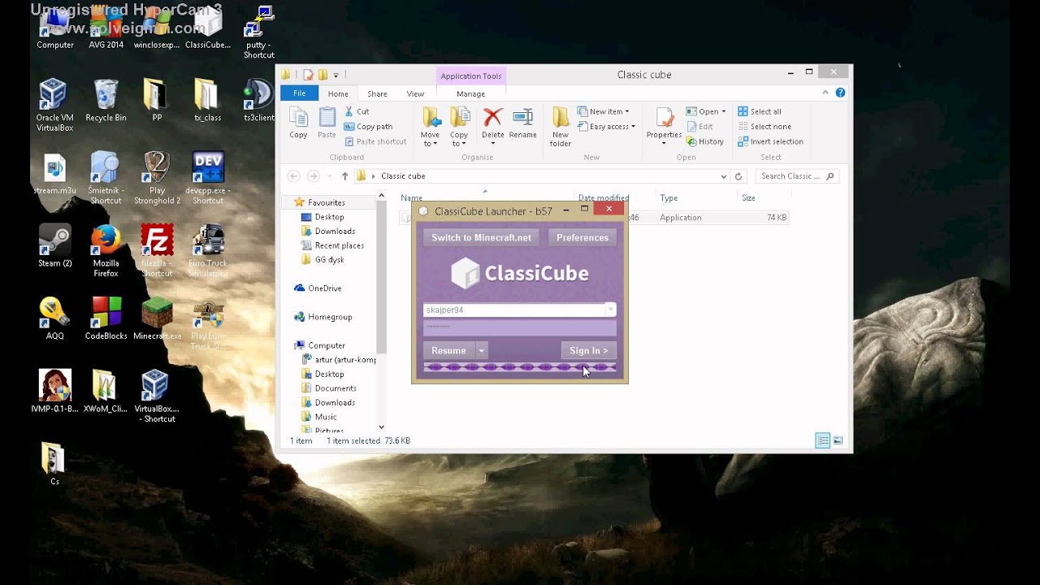
Task: Select the Play Stronghold 2 desktop icon
Action: 157,178
